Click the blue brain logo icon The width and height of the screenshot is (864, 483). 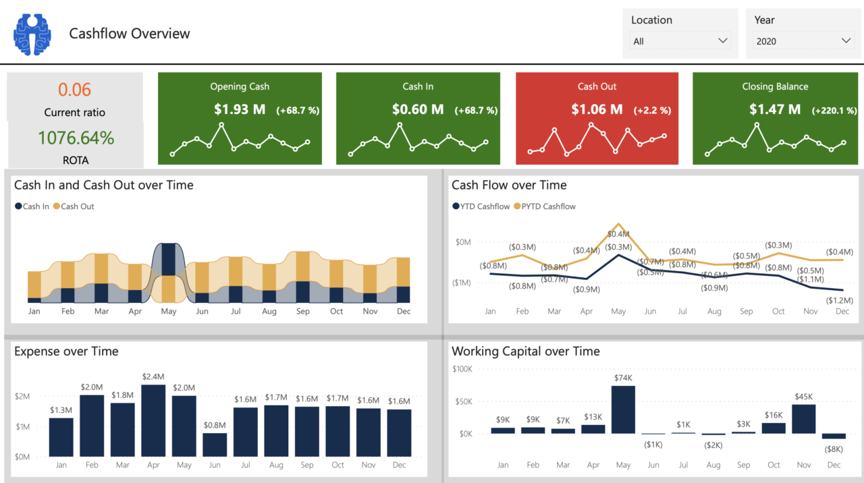(32, 33)
